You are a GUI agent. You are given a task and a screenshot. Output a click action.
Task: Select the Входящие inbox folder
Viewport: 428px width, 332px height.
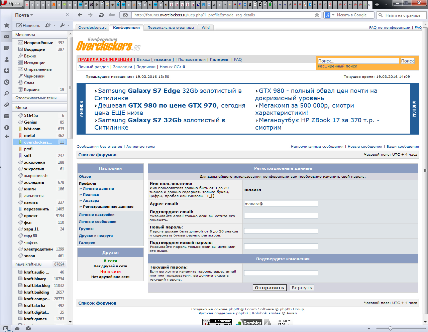click(x=40, y=49)
